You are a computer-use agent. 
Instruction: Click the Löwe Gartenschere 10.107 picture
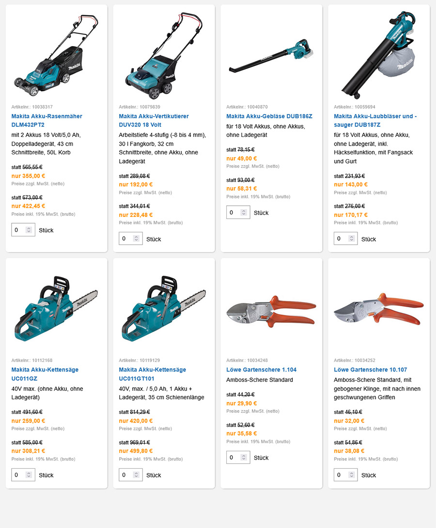[x=379, y=310]
